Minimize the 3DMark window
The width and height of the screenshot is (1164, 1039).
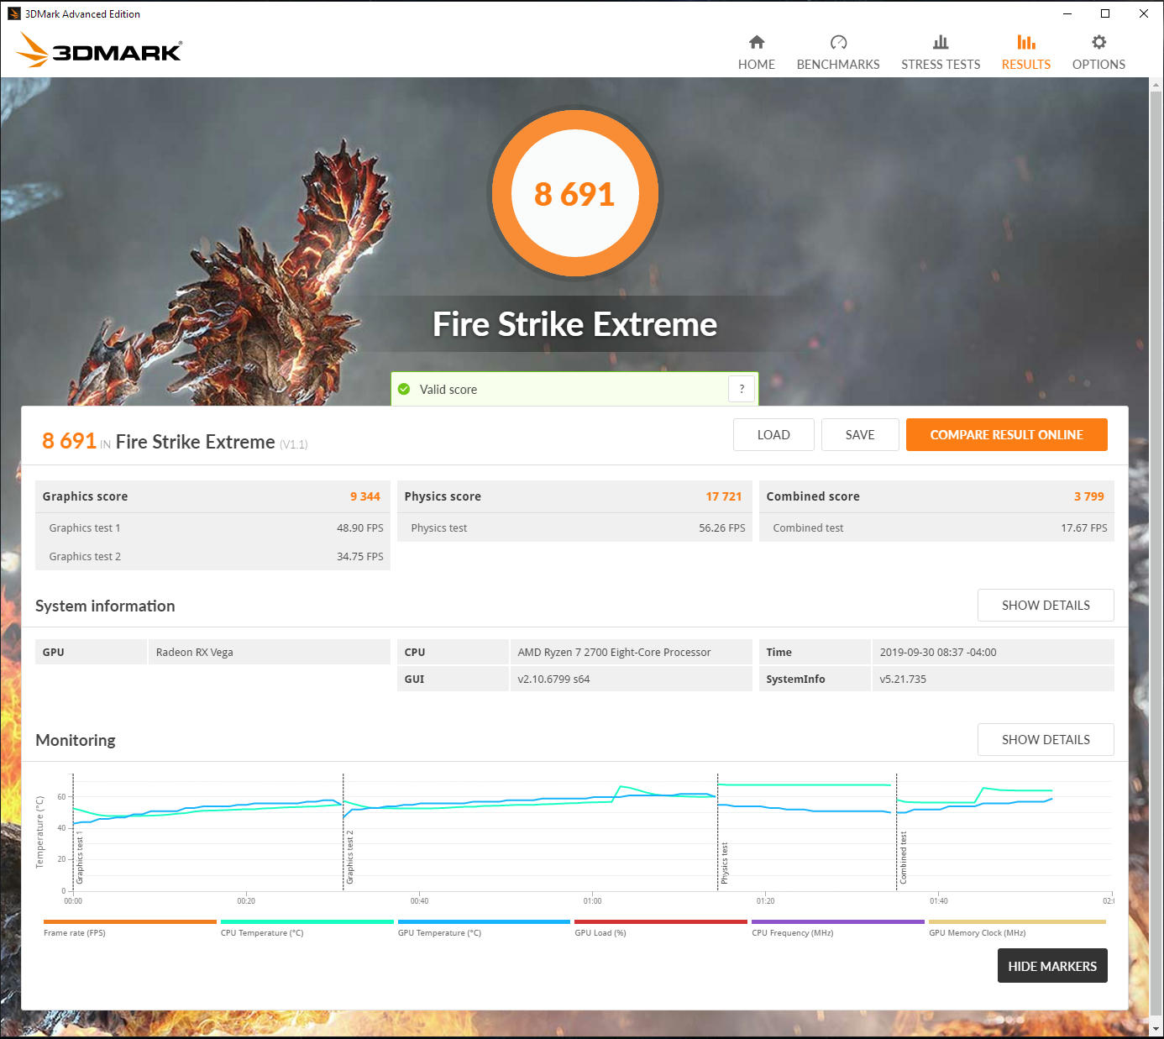pos(1067,13)
